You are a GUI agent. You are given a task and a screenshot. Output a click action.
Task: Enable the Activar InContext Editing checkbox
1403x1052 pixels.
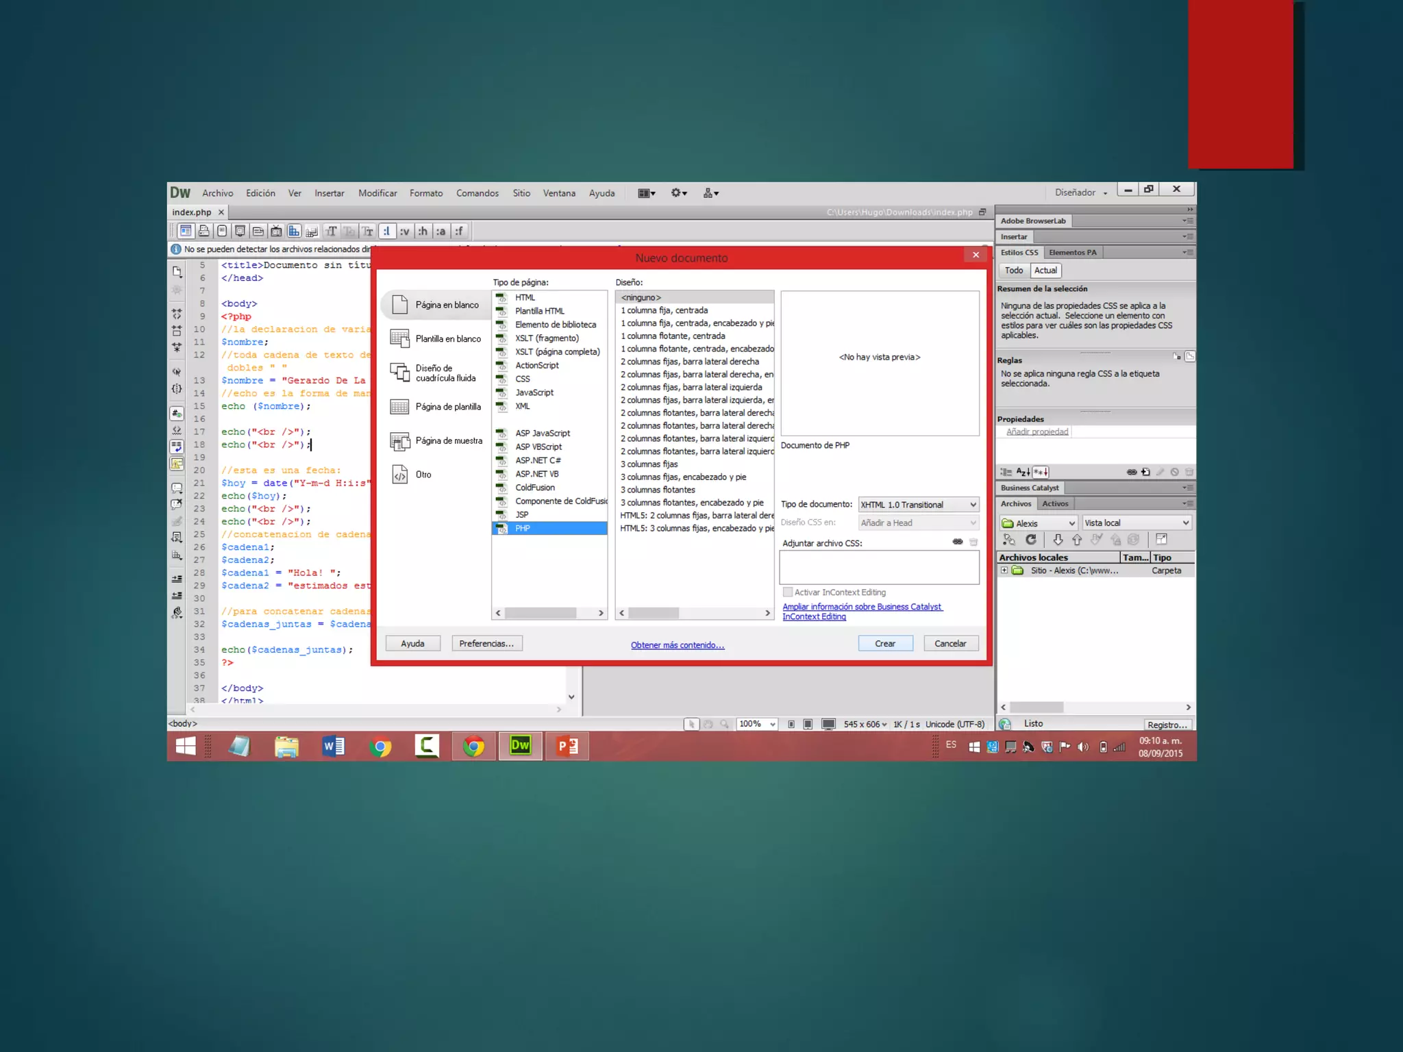click(788, 592)
